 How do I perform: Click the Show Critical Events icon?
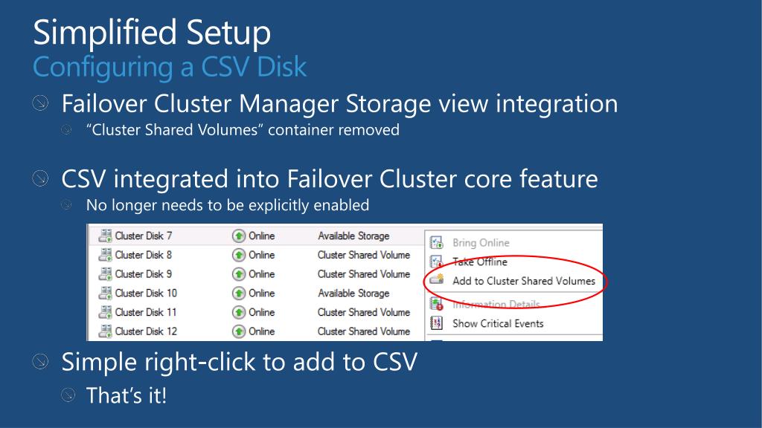point(436,323)
